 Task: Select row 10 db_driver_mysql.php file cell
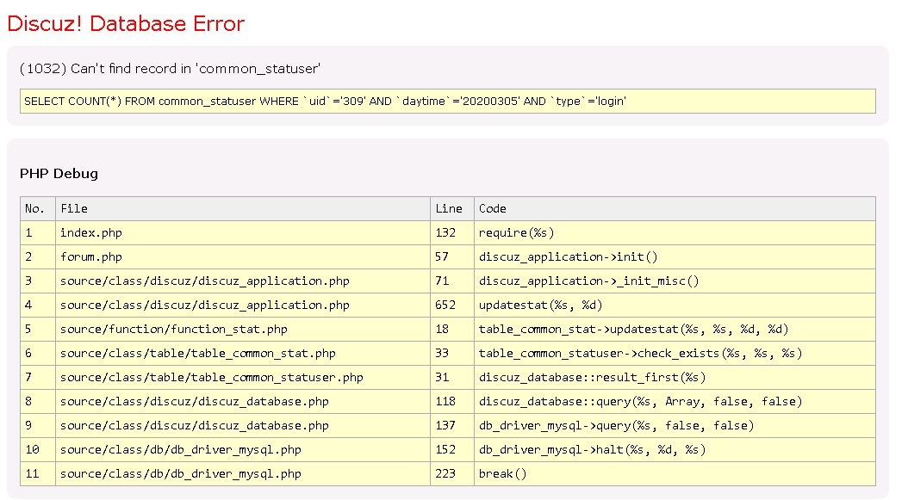(x=243, y=449)
